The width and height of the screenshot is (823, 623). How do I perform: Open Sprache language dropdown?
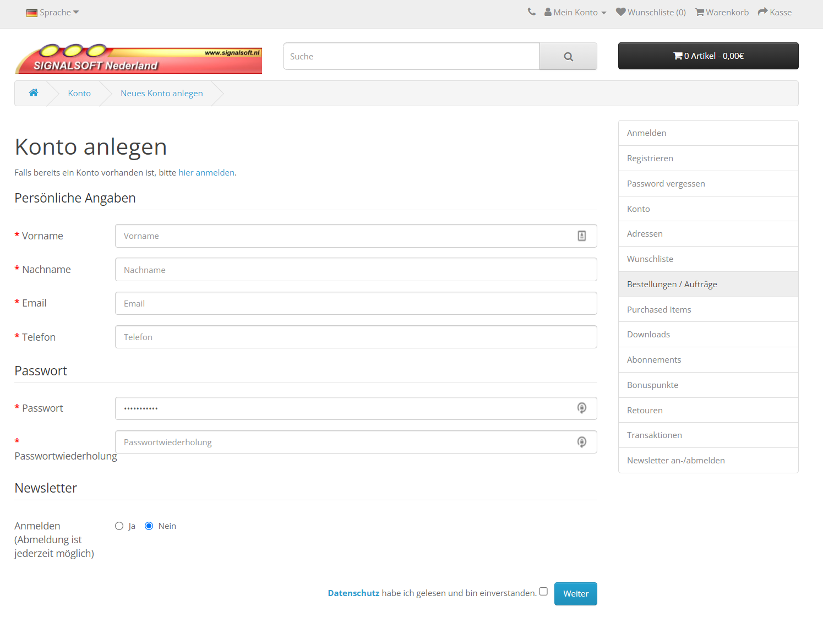(53, 12)
